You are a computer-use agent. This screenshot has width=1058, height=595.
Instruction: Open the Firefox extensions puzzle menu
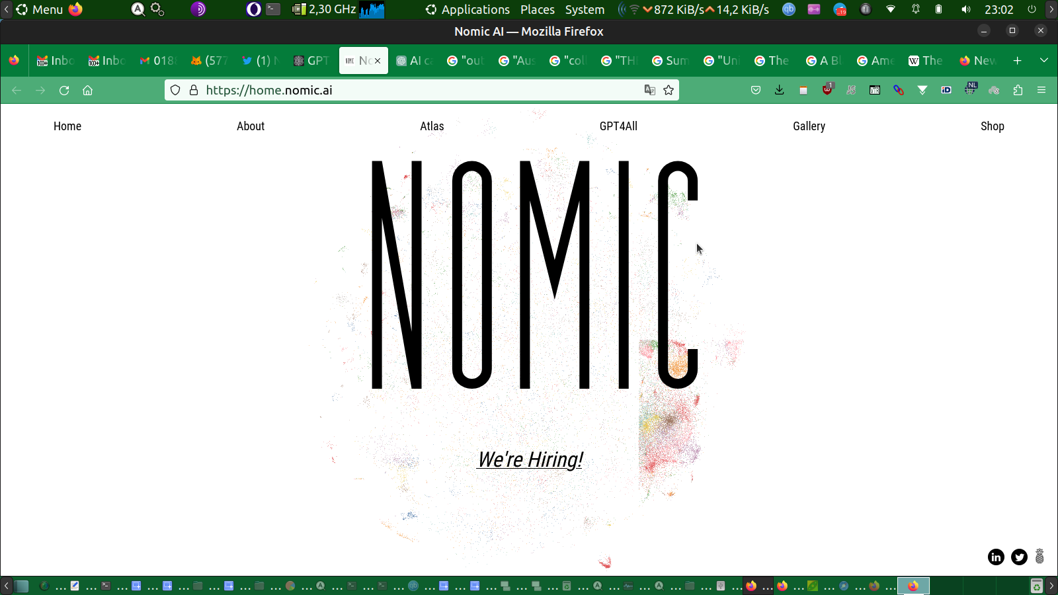click(x=1018, y=91)
